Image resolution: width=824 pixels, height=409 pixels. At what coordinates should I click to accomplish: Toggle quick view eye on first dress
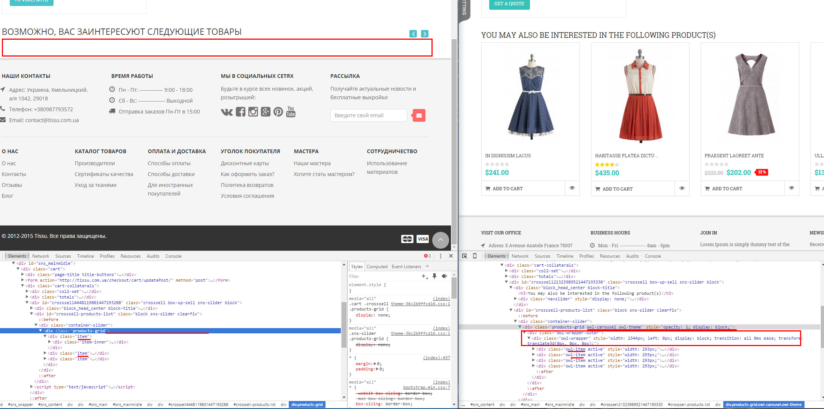572,188
